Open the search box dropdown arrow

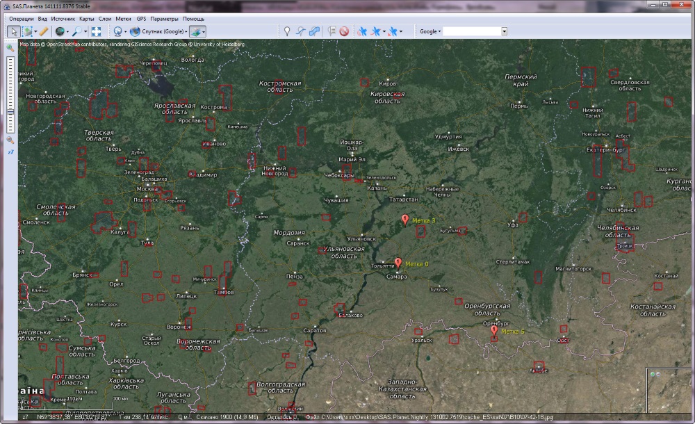(x=504, y=31)
